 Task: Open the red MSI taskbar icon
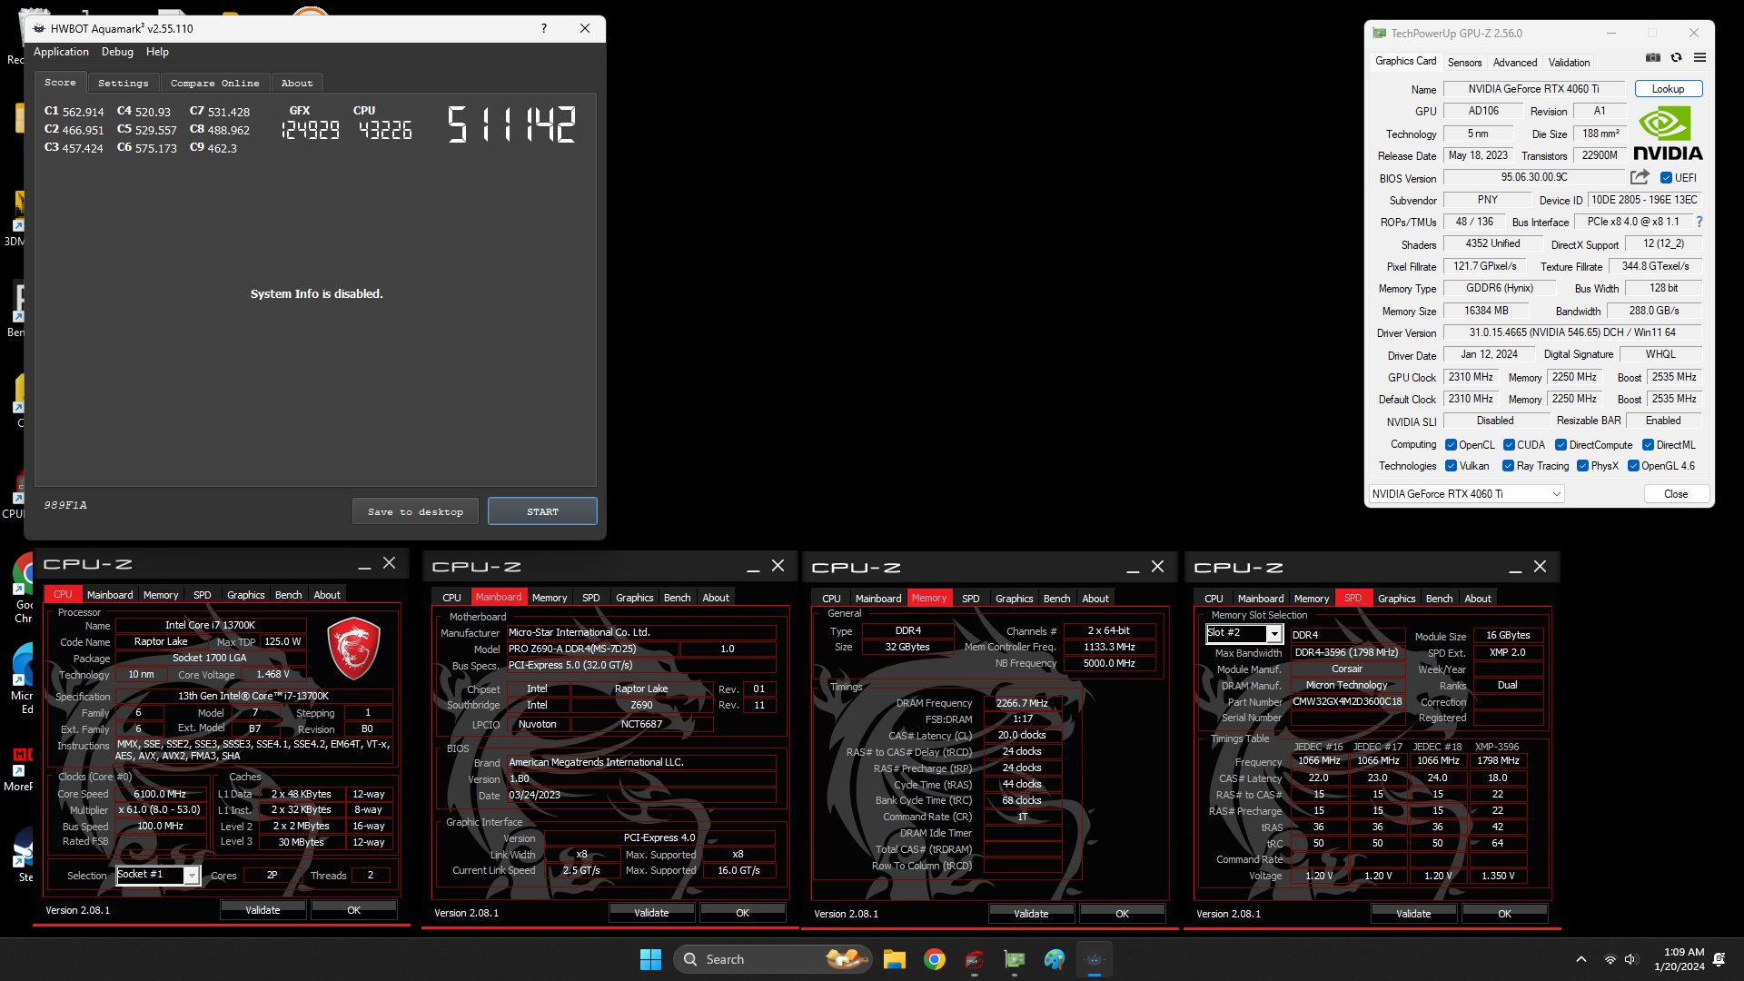975,959
